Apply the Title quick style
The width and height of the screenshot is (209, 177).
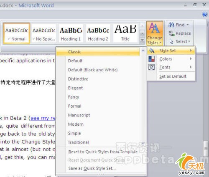125,33
